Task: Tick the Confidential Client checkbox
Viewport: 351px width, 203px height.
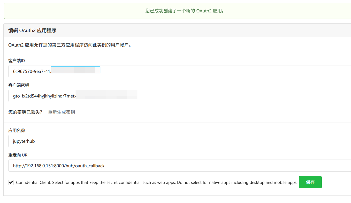Action: [11, 182]
